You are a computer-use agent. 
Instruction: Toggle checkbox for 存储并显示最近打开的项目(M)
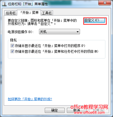[12, 51]
